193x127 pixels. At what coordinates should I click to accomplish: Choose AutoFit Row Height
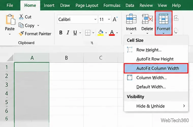[x=156, y=59]
